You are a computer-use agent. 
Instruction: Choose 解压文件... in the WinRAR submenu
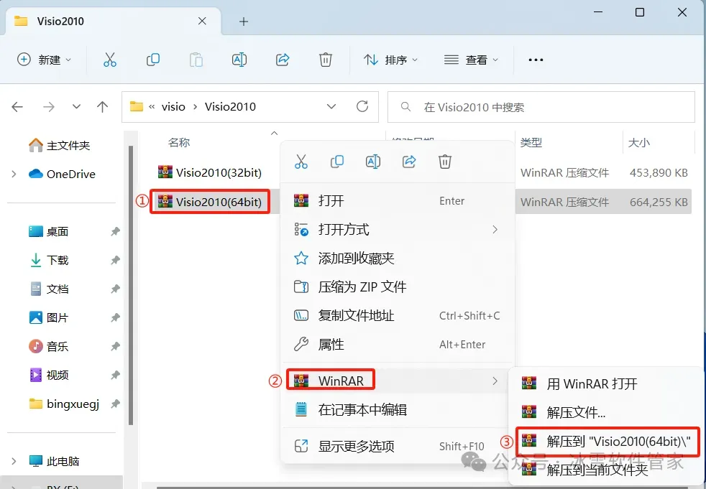coord(605,412)
